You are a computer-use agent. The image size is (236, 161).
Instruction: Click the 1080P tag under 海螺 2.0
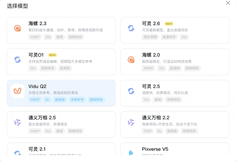coord(148,68)
